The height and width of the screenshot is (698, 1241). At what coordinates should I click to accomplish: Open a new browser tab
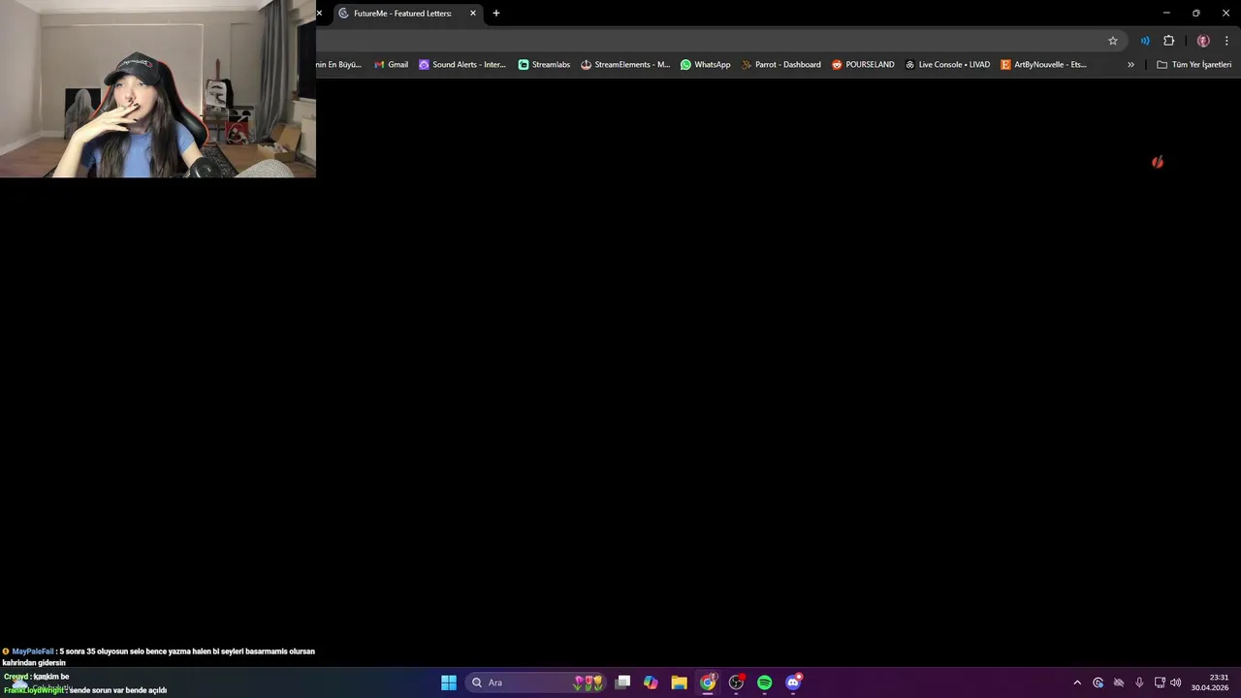[x=496, y=14]
